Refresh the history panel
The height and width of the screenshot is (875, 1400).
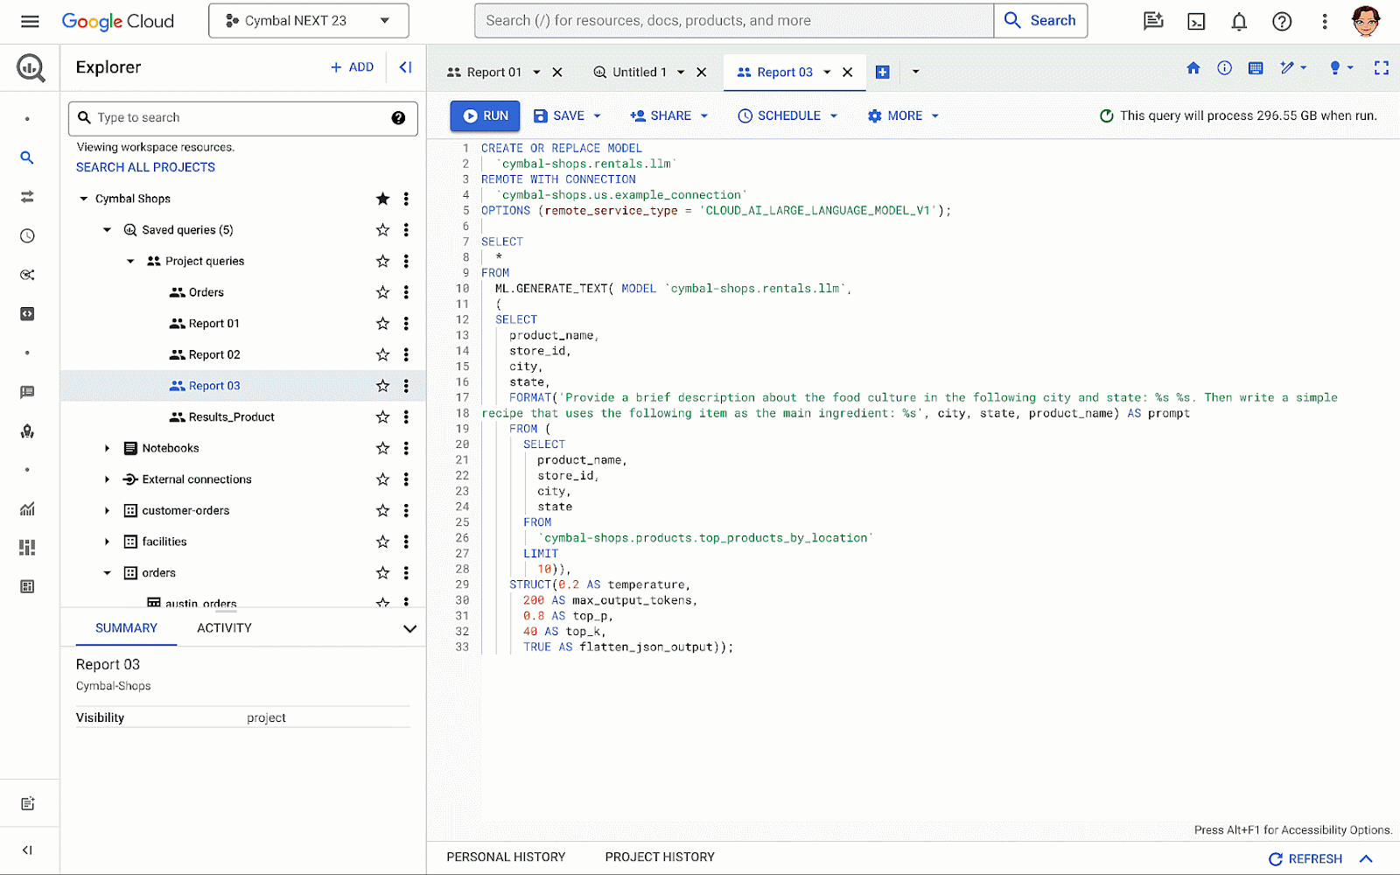point(1305,858)
